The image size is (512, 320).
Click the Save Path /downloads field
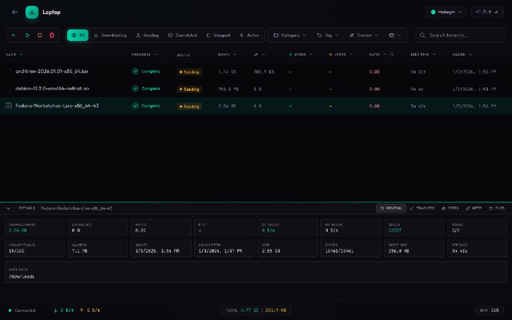256,272
